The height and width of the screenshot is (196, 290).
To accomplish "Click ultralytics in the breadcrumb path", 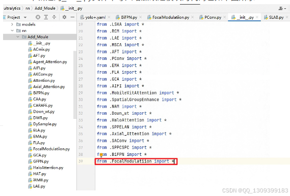I will tap(12, 8).
